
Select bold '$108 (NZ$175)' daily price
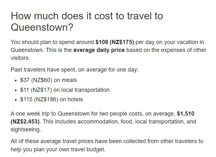pos(115,42)
